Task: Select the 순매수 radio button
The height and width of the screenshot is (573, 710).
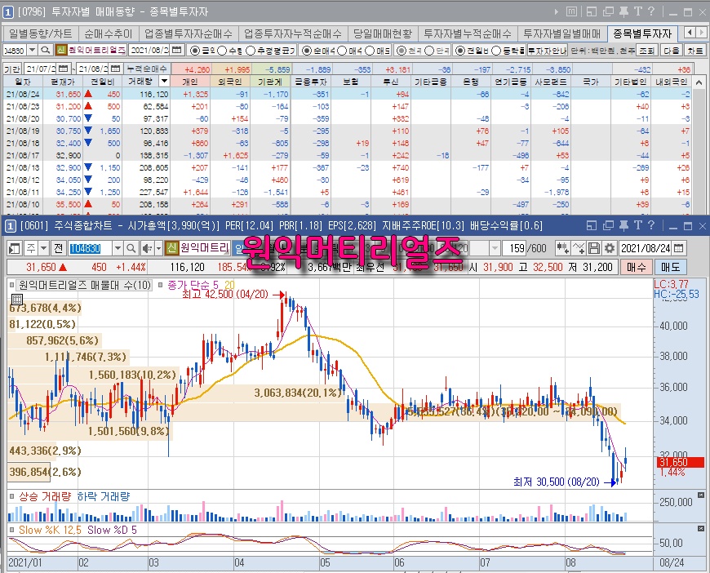Action: pyautogui.click(x=307, y=51)
